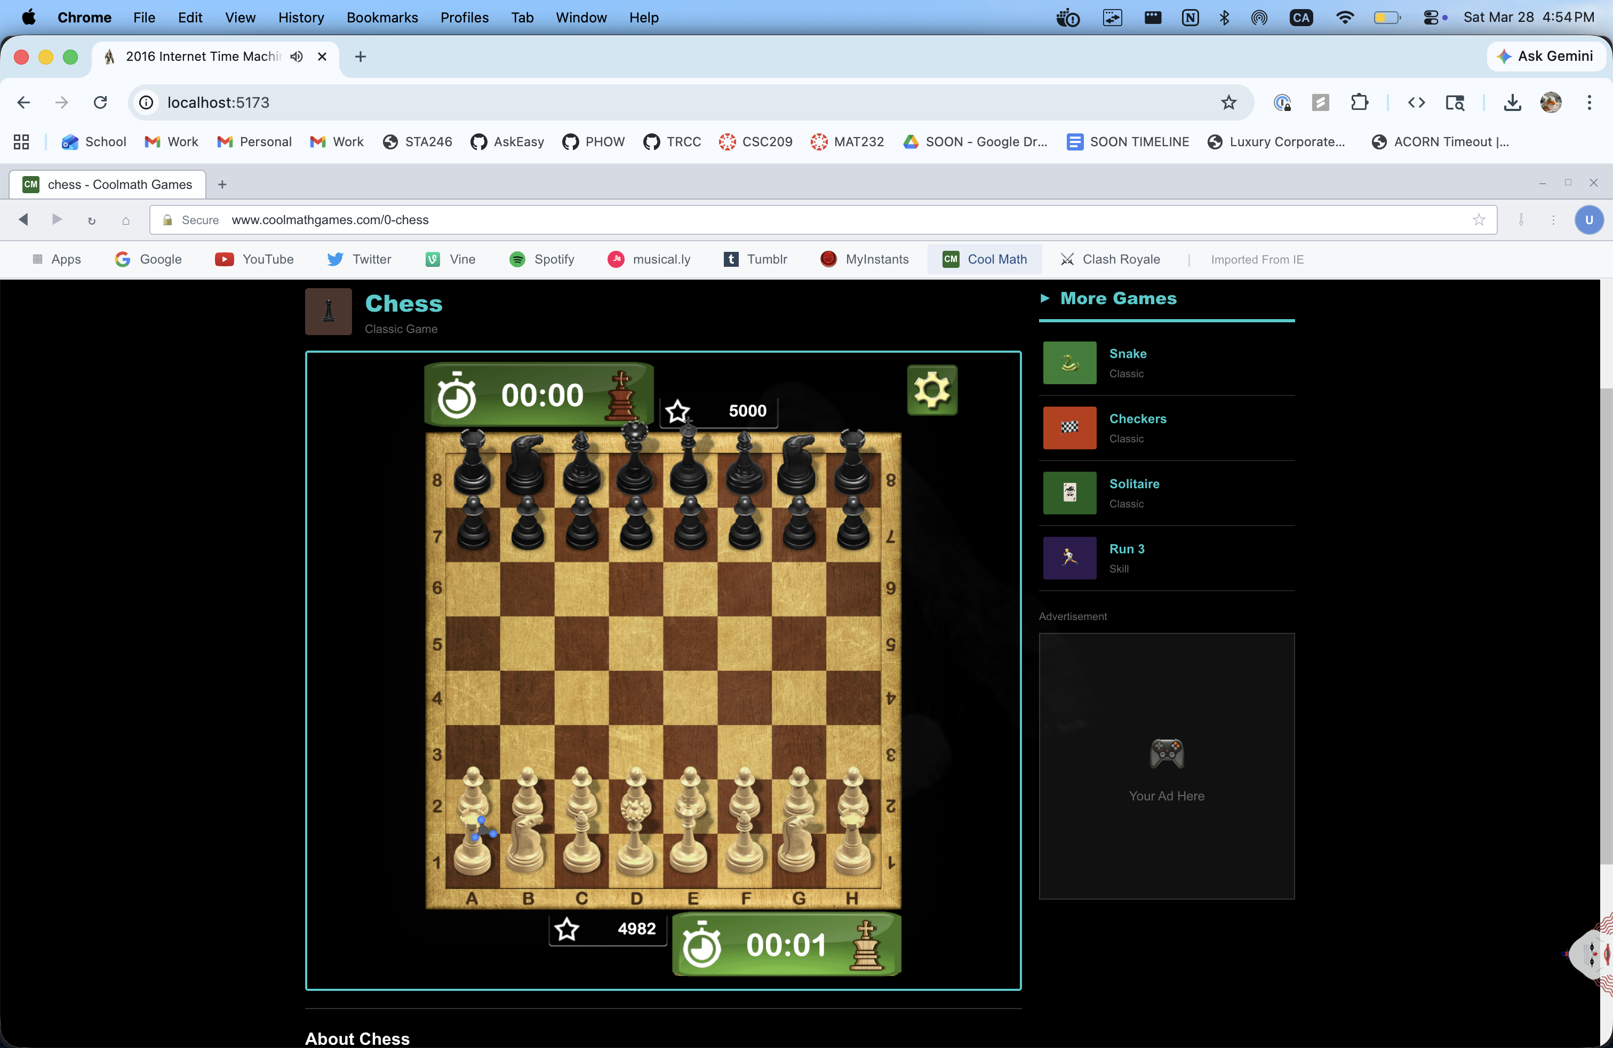1613x1048 pixels.
Task: Open the Snake game thumbnail
Action: coord(1069,363)
